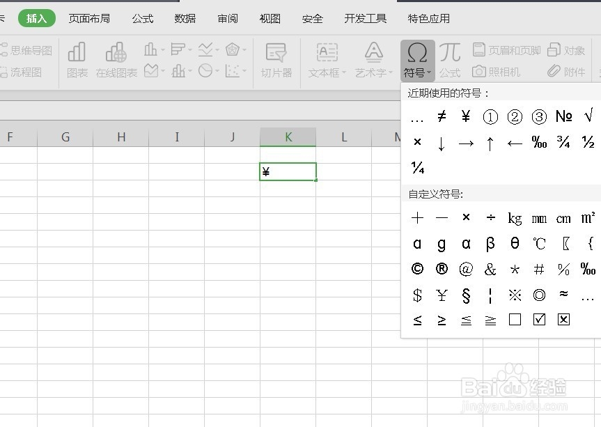Insert the ¥ symbol from recent symbols
This screenshot has height=427, width=601.
[x=466, y=116]
